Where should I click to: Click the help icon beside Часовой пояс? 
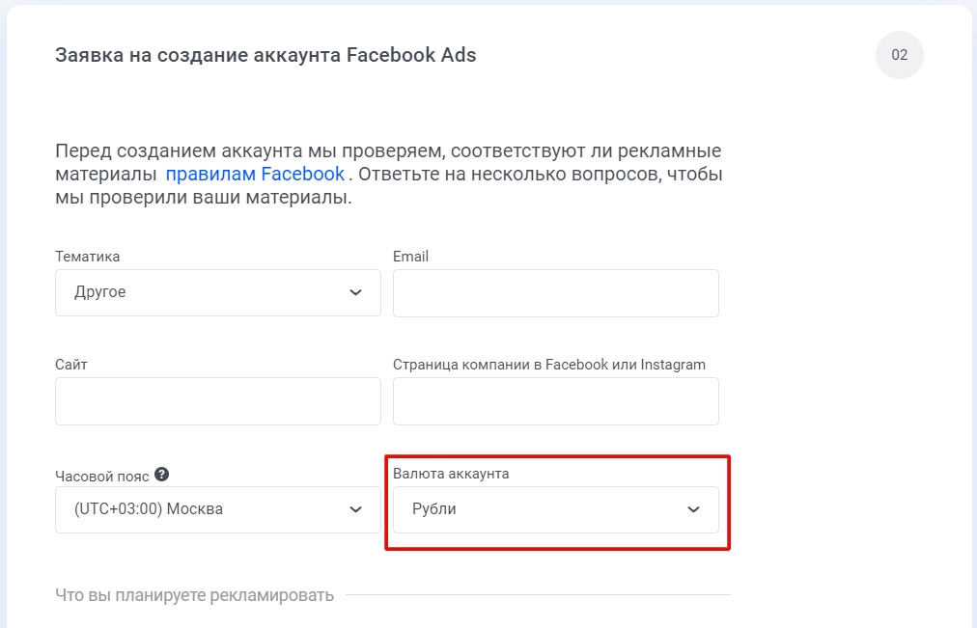click(x=162, y=475)
